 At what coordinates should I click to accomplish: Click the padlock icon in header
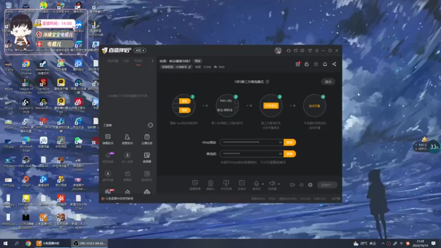coord(306,64)
